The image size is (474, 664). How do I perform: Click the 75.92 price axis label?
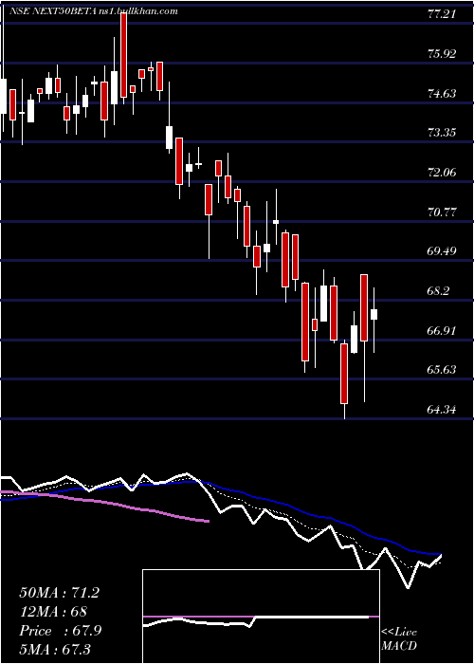[442, 54]
